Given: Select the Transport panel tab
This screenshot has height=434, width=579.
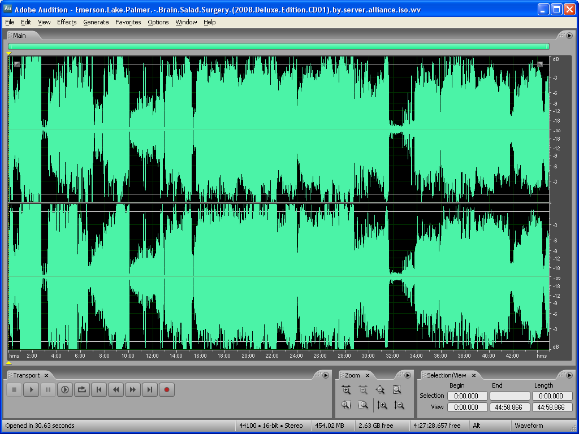Looking at the screenshot, I should [x=26, y=375].
